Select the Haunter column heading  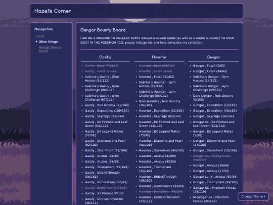click(159, 57)
